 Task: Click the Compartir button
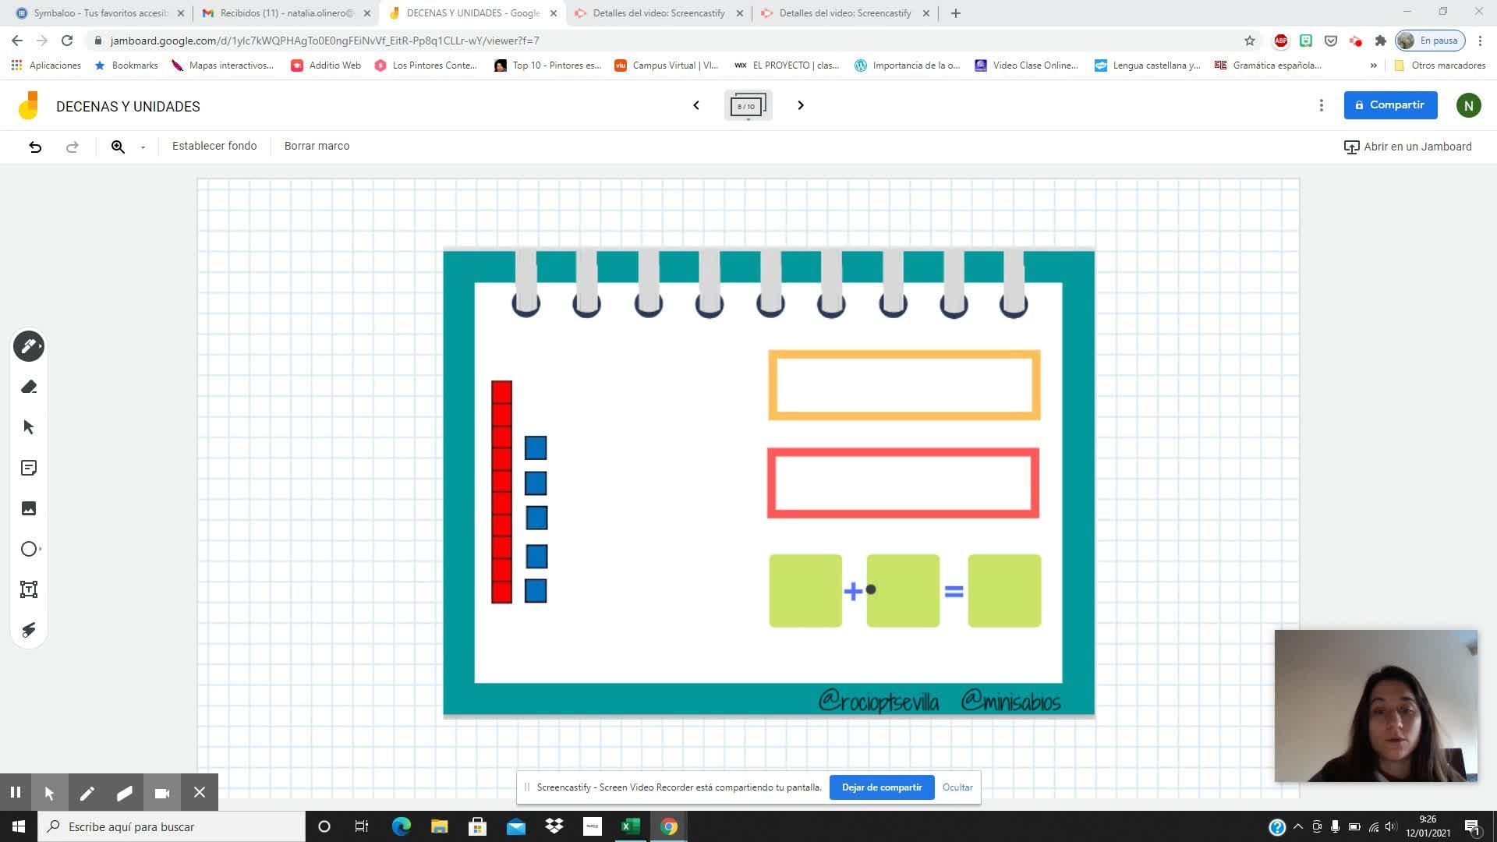click(1390, 105)
